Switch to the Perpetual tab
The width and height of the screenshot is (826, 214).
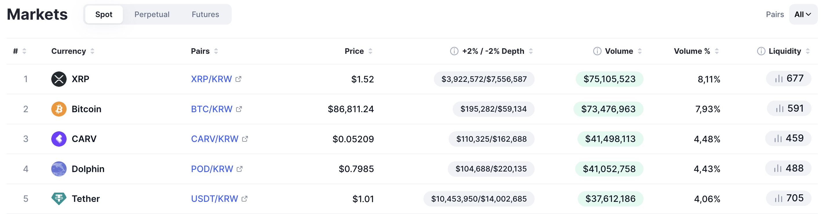152,14
